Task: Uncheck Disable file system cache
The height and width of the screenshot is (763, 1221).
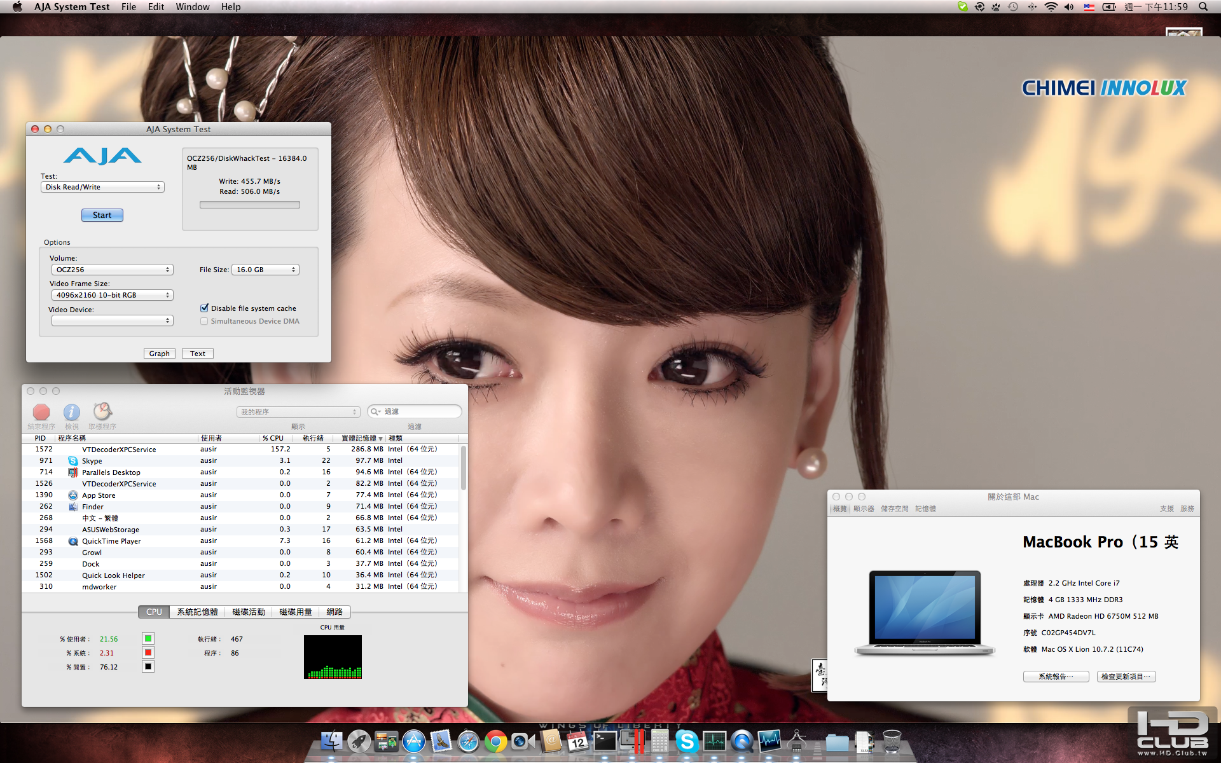Action: point(205,308)
